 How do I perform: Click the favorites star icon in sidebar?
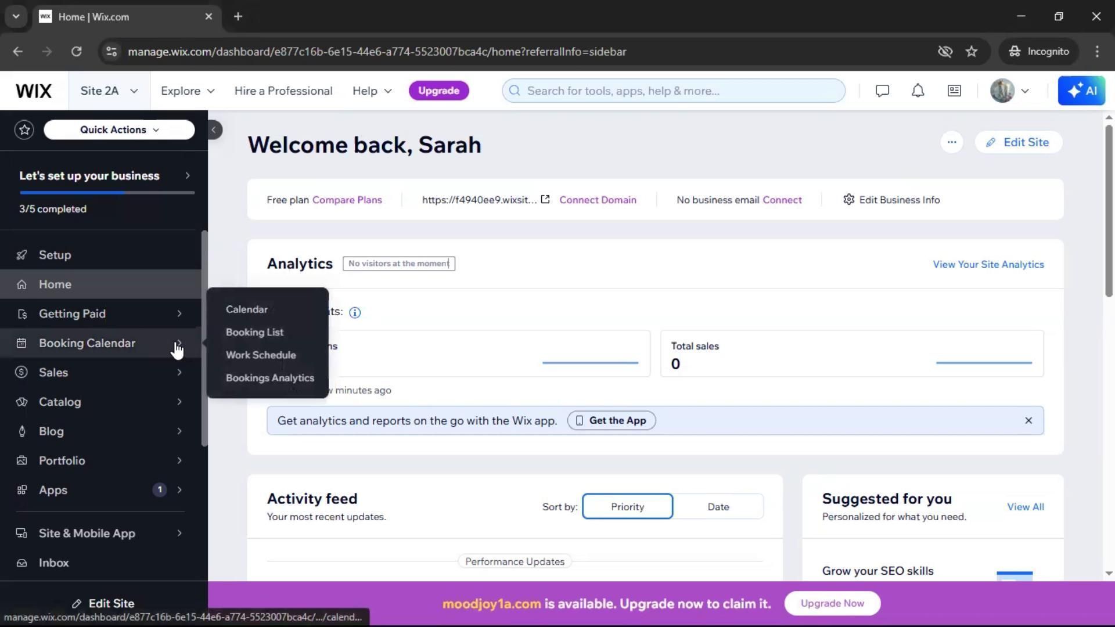tap(24, 129)
